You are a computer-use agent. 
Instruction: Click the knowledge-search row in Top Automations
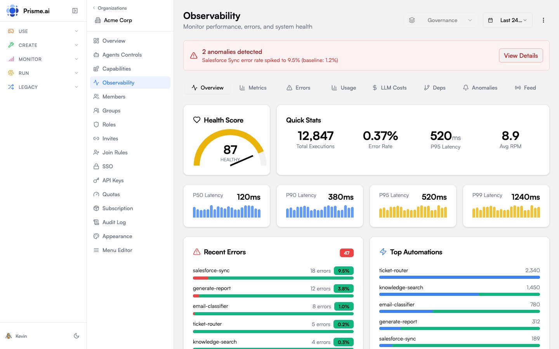[x=460, y=290]
